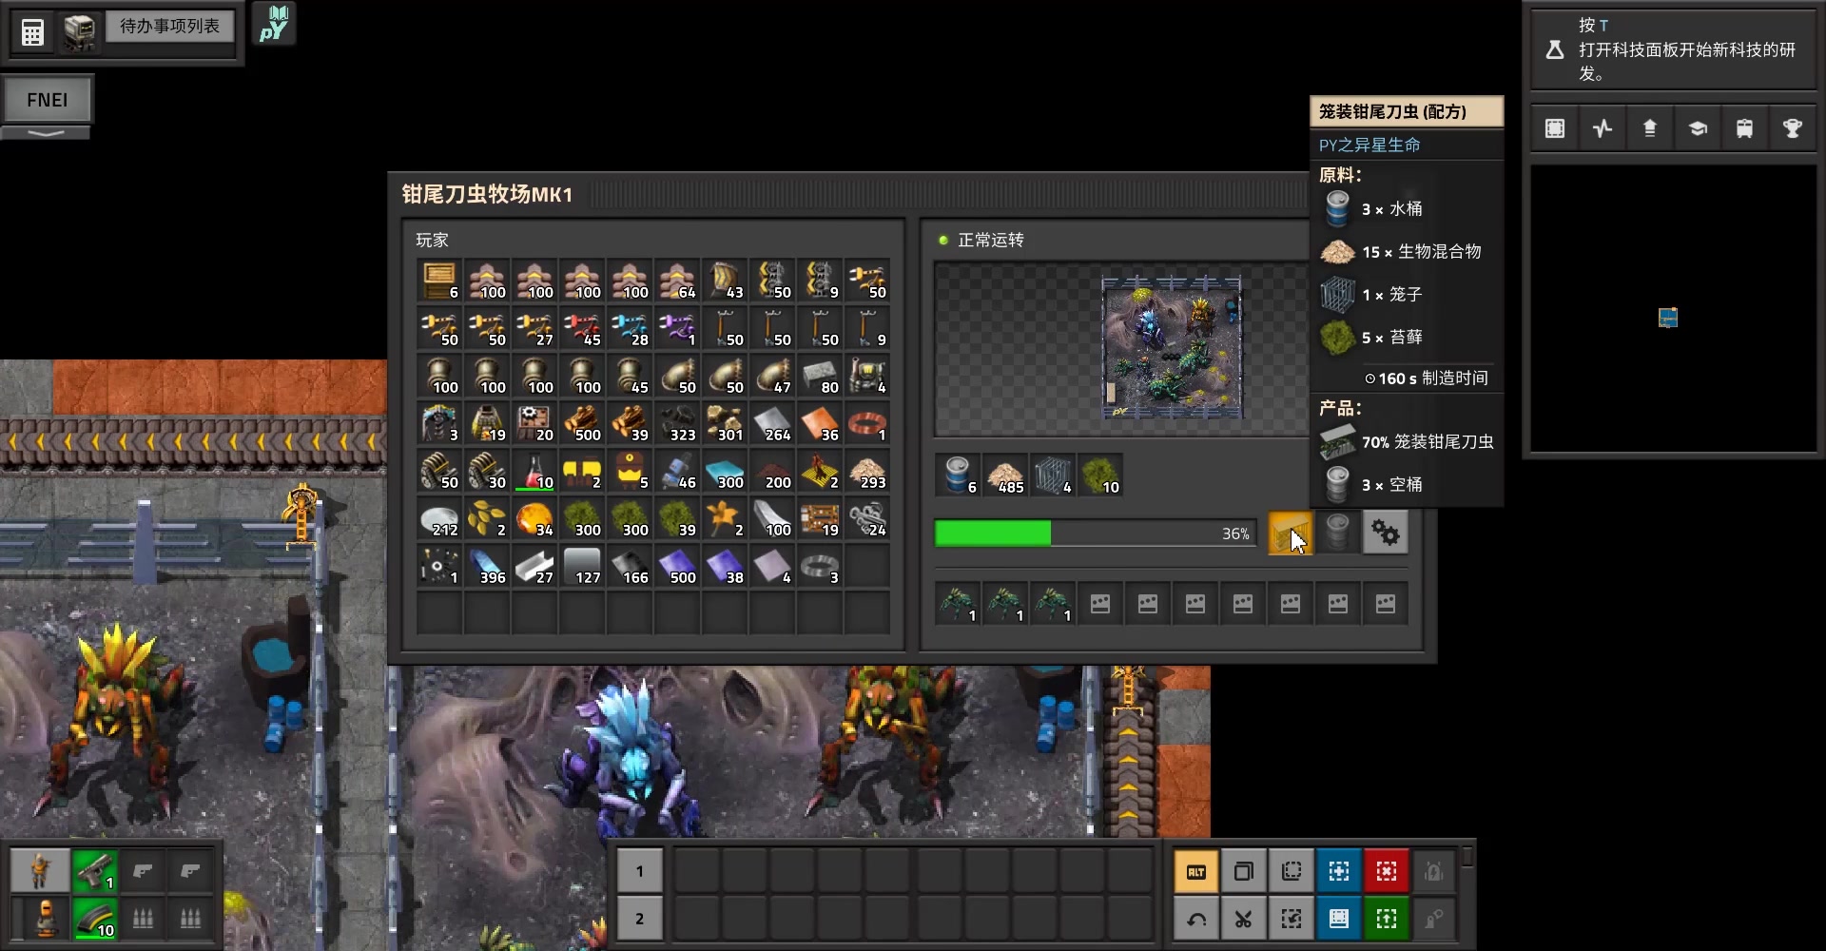Click the undo arrow shortcut

click(1196, 919)
